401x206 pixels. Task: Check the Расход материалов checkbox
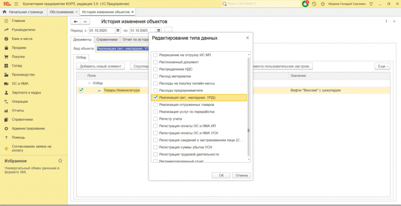click(x=155, y=76)
